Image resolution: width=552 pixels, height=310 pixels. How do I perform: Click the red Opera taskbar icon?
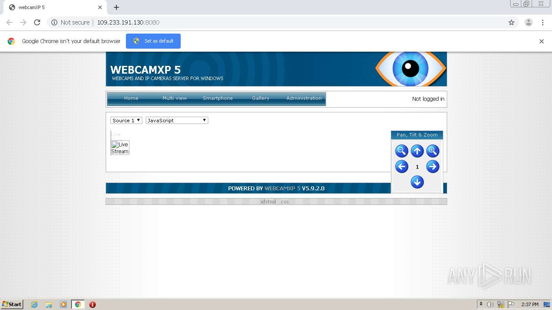[92, 304]
